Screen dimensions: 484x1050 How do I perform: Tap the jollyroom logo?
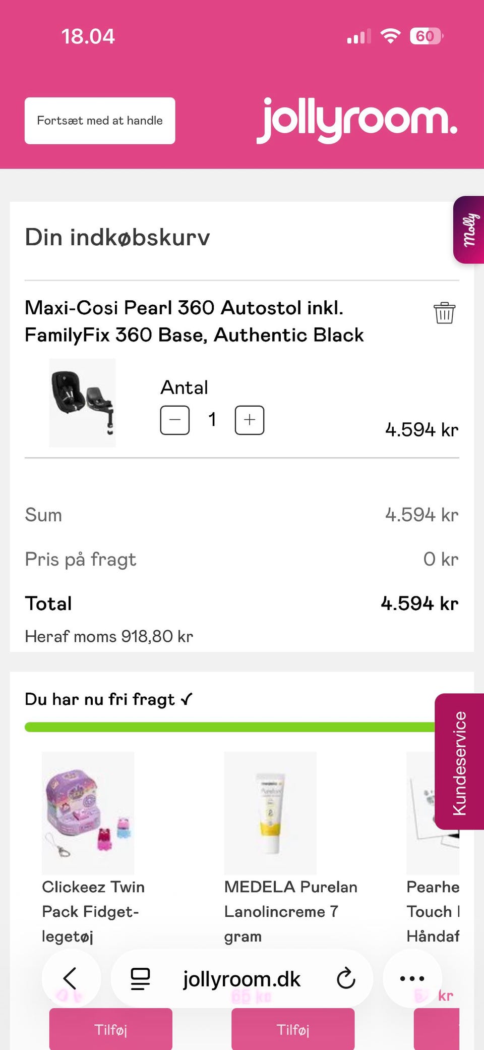(x=357, y=120)
